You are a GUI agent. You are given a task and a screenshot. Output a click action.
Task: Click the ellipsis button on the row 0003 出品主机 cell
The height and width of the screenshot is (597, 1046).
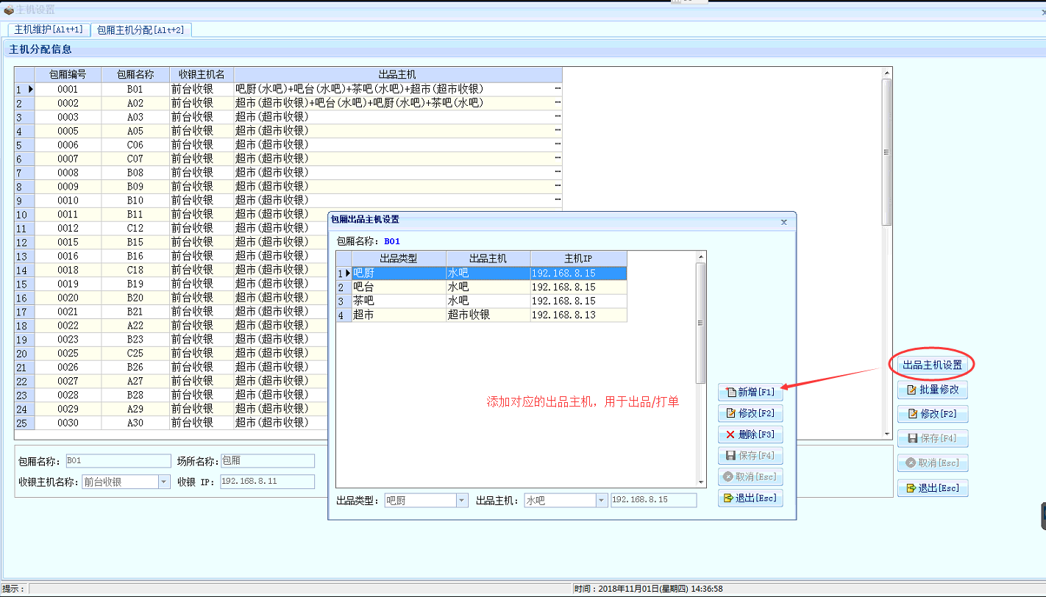point(558,117)
